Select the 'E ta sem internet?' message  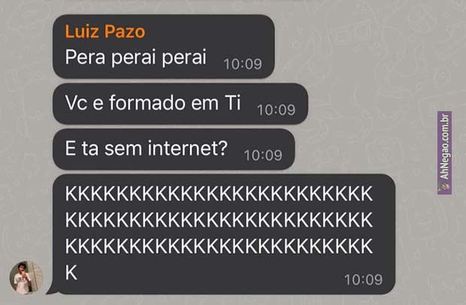(x=174, y=149)
